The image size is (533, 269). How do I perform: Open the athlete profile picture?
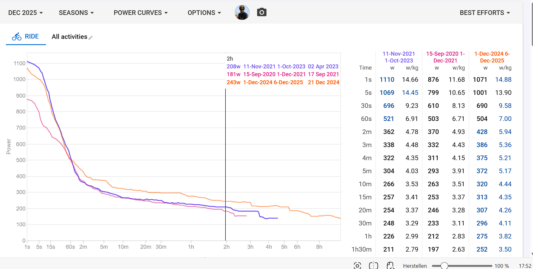tap(242, 12)
